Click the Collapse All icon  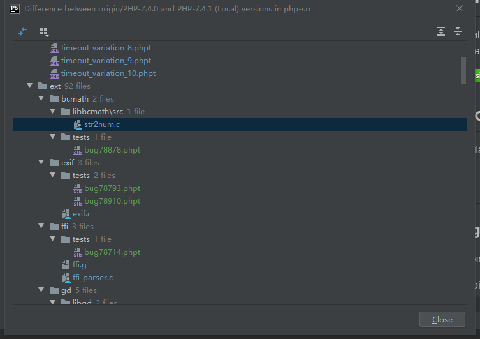pos(458,31)
